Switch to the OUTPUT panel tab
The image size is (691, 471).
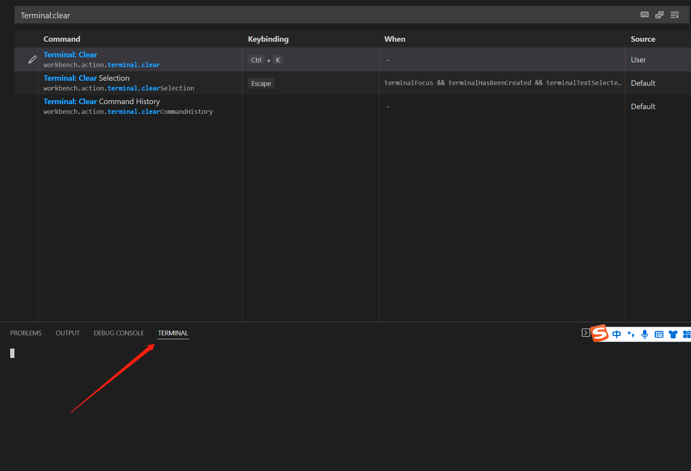click(68, 333)
